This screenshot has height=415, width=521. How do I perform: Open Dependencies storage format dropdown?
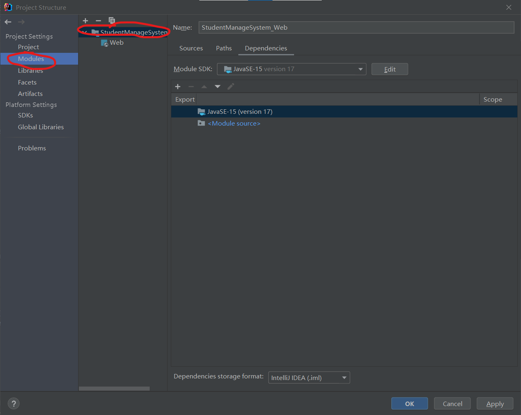point(309,378)
